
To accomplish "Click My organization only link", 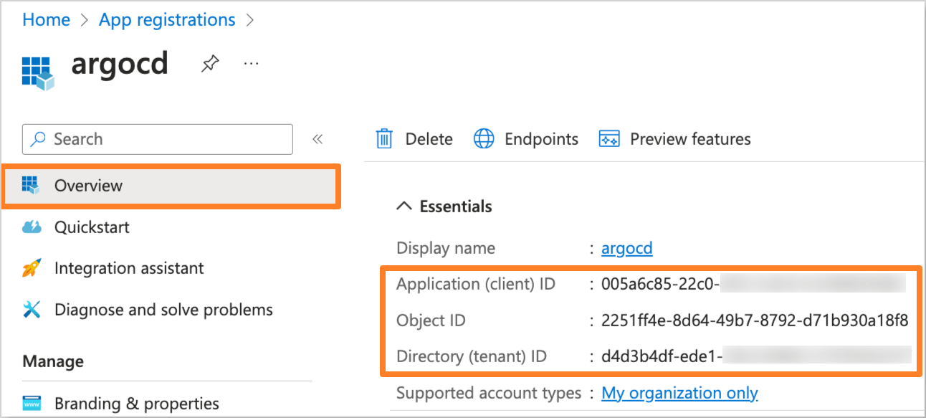I will tap(679, 393).
